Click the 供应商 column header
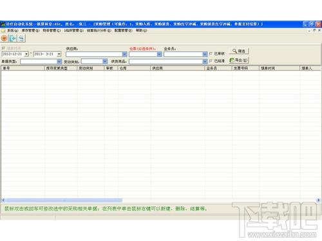Screen dimensions: 322x241 (x=177, y=68)
